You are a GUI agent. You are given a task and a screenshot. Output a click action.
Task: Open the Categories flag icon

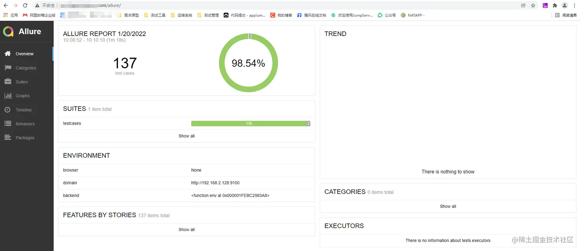point(8,68)
